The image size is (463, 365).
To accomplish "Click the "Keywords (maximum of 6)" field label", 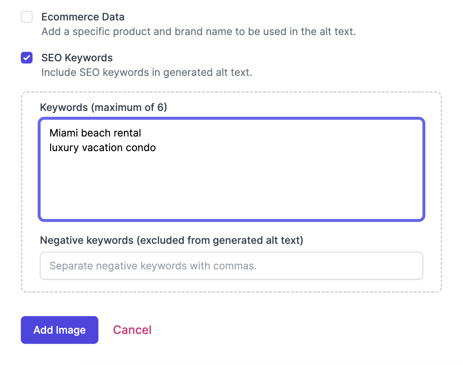I will tap(103, 107).
